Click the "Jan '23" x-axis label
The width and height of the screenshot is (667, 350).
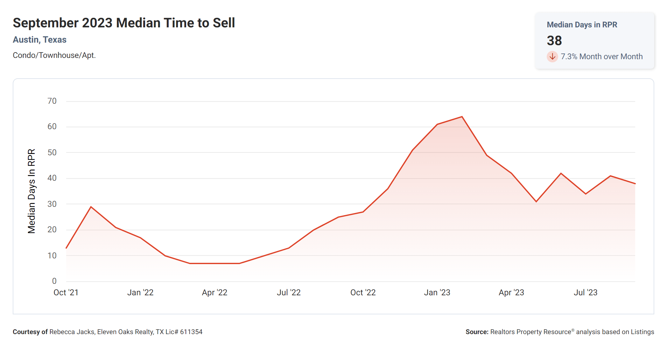click(x=437, y=293)
